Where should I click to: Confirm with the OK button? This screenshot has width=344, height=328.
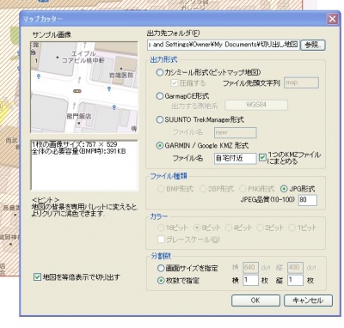[255, 301]
